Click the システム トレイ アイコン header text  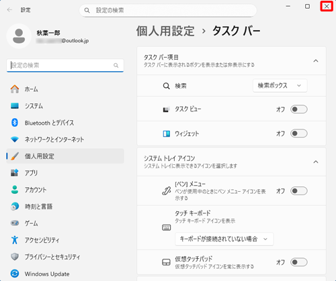169,158
